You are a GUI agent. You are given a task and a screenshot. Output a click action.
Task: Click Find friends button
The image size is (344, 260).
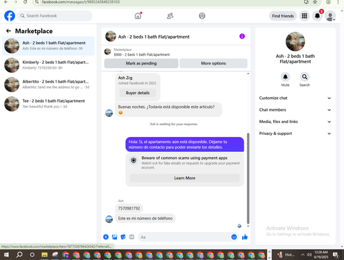tap(283, 16)
